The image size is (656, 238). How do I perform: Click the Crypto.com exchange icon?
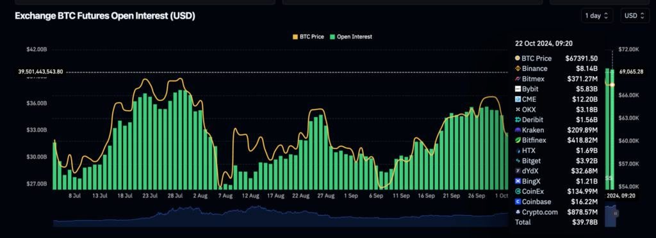click(x=518, y=212)
